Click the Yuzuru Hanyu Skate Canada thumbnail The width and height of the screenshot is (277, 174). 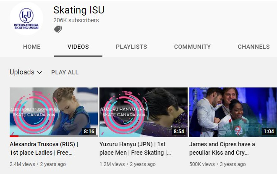144,112
